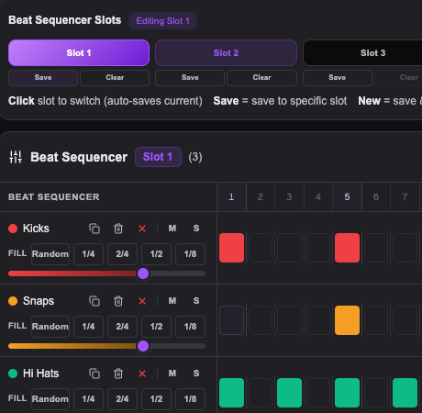
Task: Toggle Hi Hats step 7 off
Action: coord(405,393)
